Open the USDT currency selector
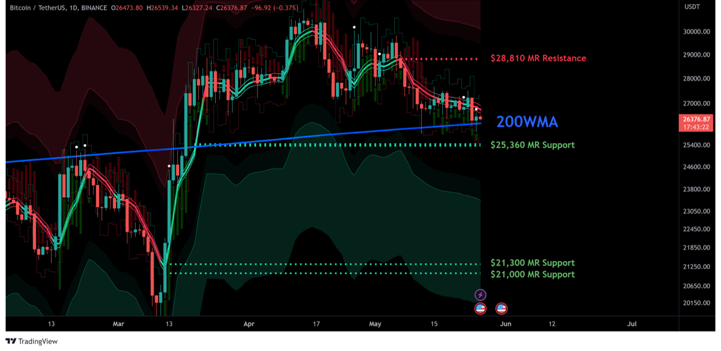 coord(692,7)
